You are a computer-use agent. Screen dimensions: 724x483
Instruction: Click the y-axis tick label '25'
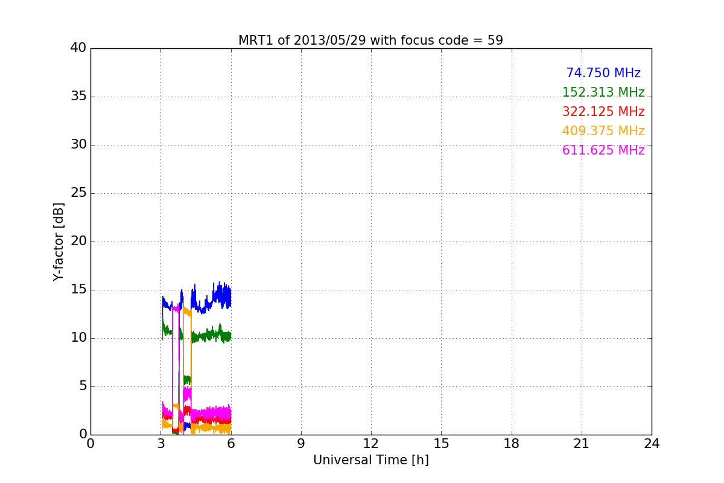pos(78,193)
